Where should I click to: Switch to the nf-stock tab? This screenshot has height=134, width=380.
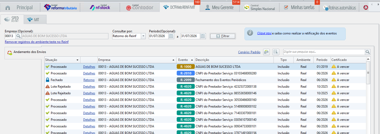pyautogui.click(x=100, y=7)
